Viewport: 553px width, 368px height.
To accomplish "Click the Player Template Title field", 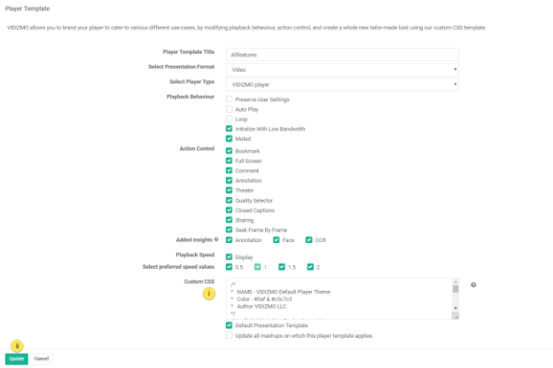I will (x=342, y=54).
